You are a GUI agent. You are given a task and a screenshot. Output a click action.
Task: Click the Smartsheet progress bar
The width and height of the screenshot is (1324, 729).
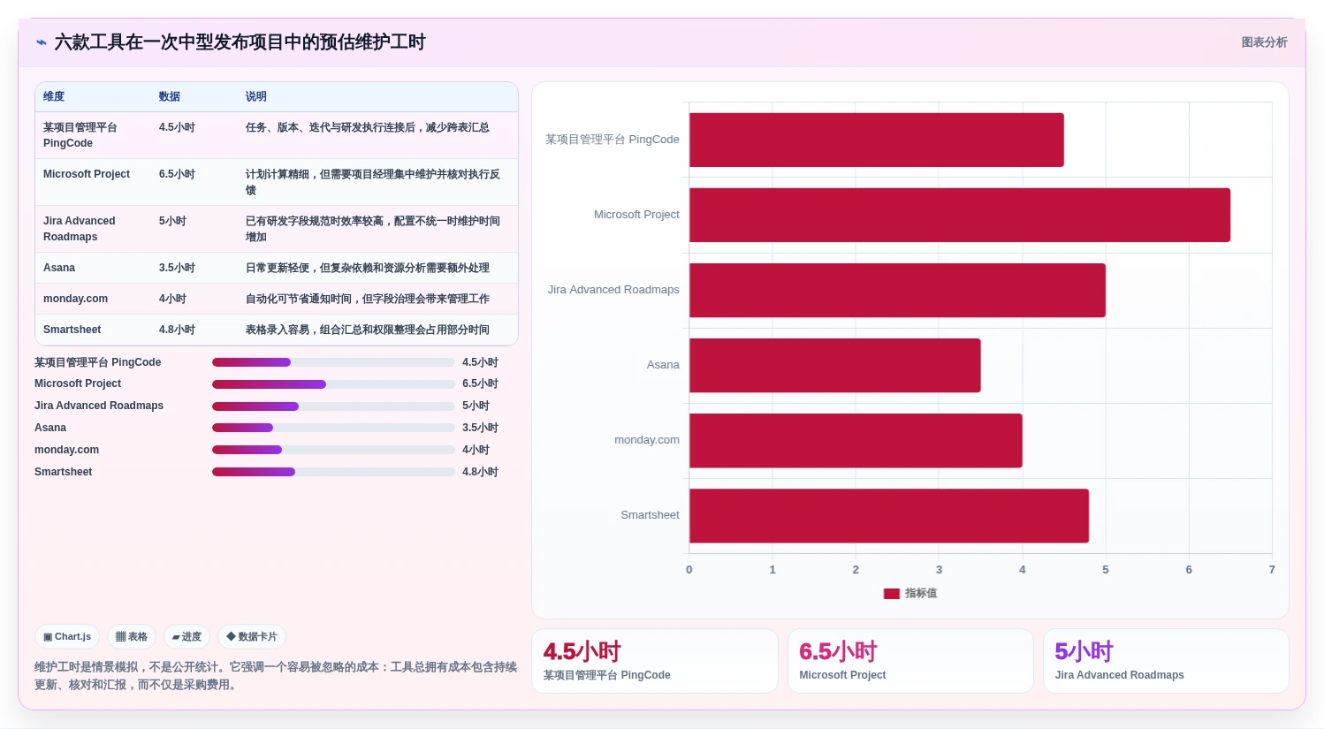(333, 472)
